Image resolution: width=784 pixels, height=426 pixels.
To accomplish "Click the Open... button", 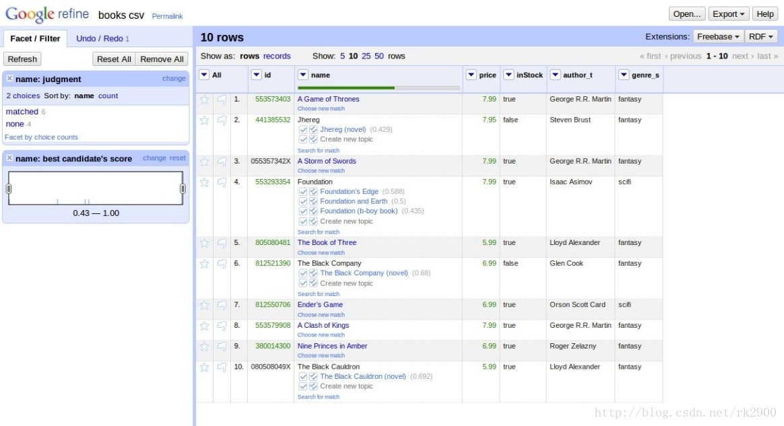I will click(687, 14).
